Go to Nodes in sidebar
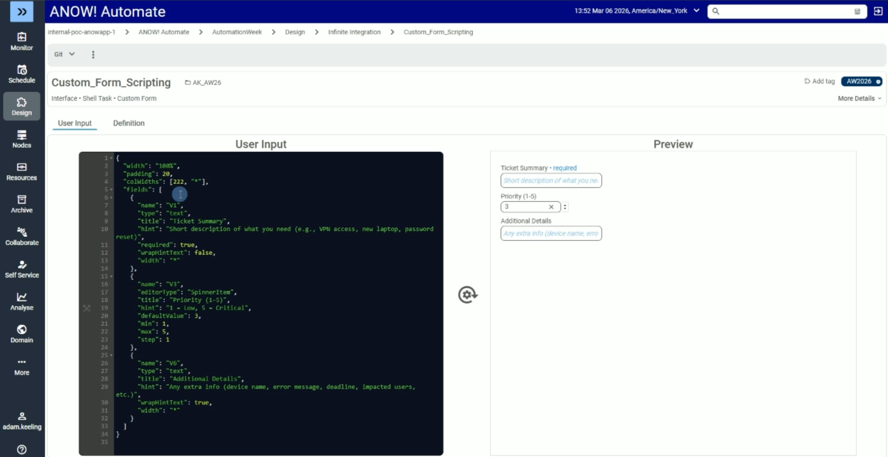 22,139
